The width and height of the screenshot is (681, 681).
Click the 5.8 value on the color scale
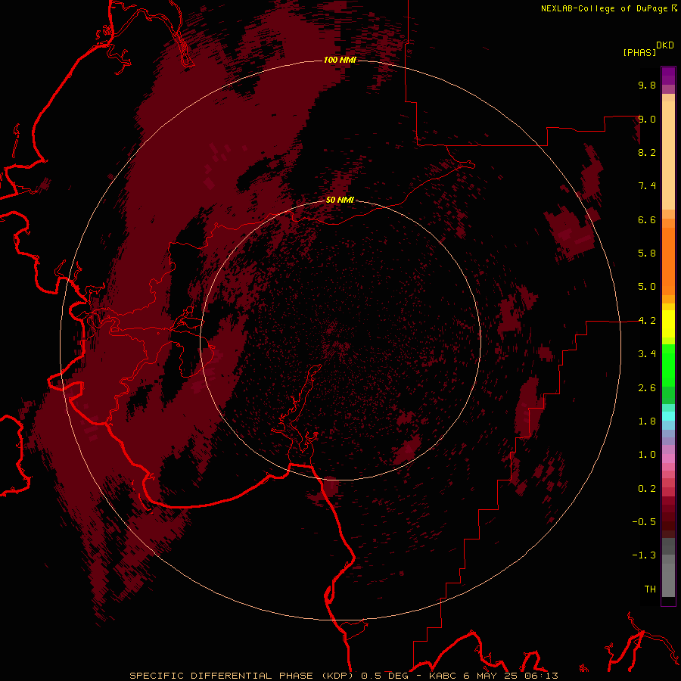pos(647,253)
